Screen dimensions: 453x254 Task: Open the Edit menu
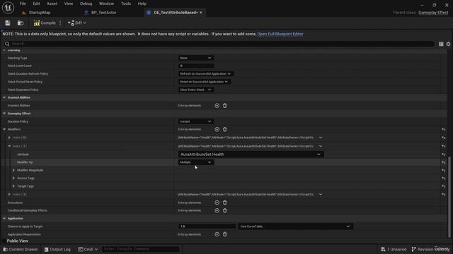(x=36, y=4)
